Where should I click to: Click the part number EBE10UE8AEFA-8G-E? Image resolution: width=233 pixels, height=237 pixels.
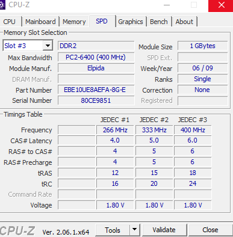(96, 90)
